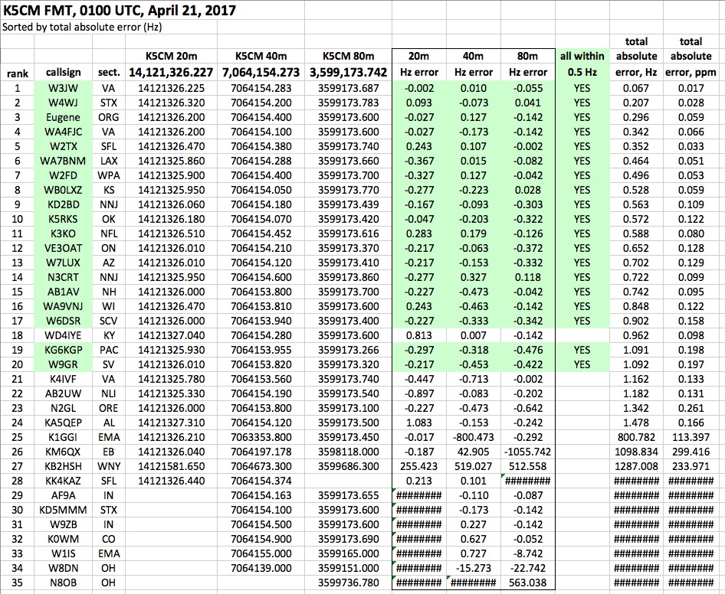Viewport: 725px width, 594px height.
Task: Select the W6DSR callsign cell
Action: pos(64,321)
